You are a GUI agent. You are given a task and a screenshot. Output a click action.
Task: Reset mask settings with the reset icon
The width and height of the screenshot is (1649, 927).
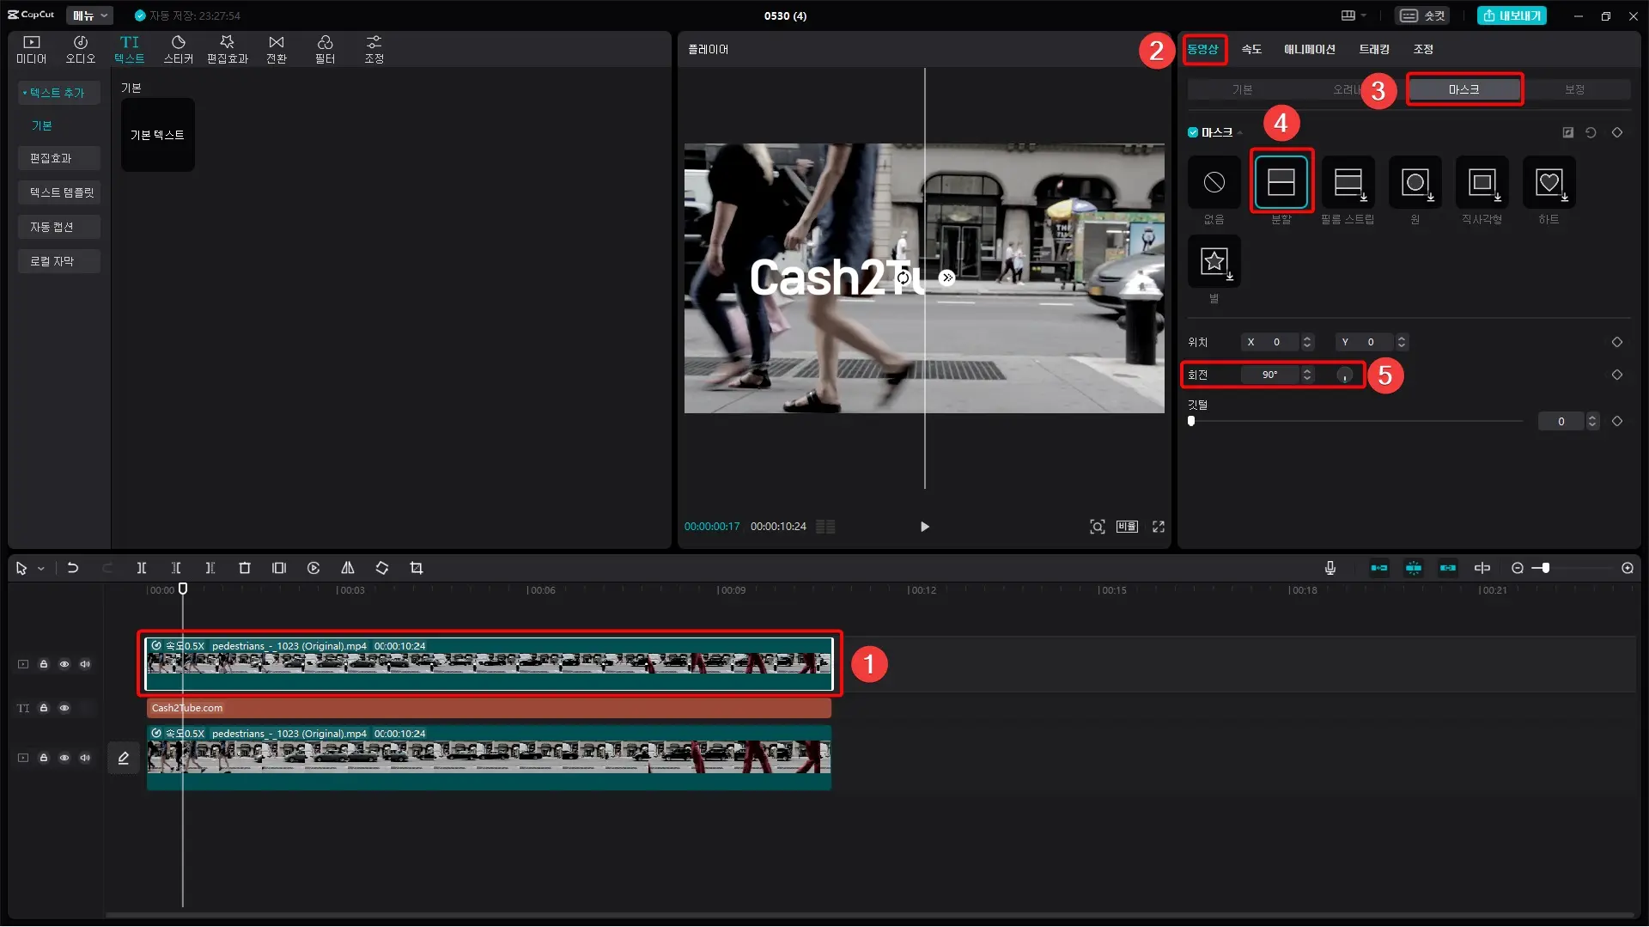(x=1591, y=132)
